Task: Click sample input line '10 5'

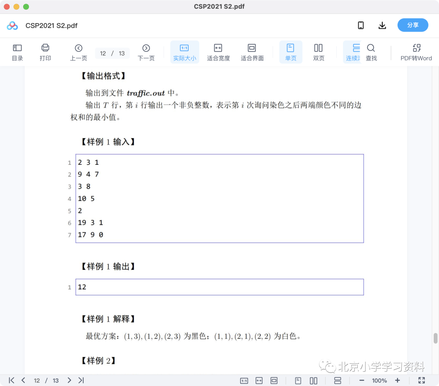Action: [86, 199]
